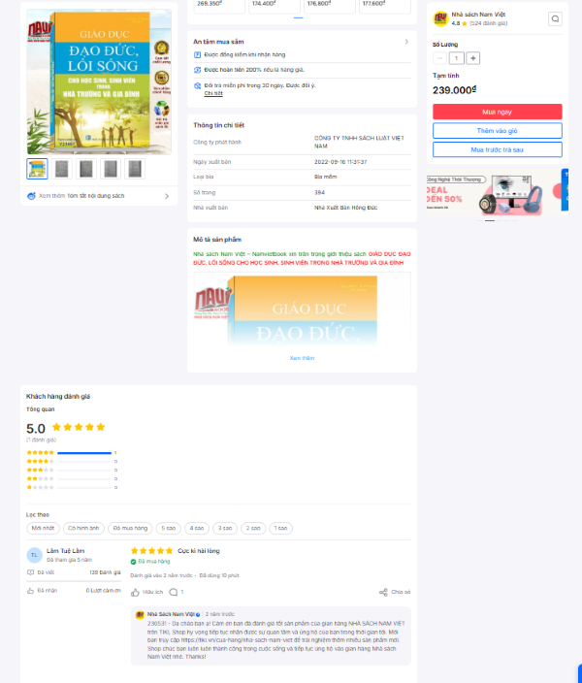
Task: Open chat with Nhà sách Nam Việt
Action: 555,18
